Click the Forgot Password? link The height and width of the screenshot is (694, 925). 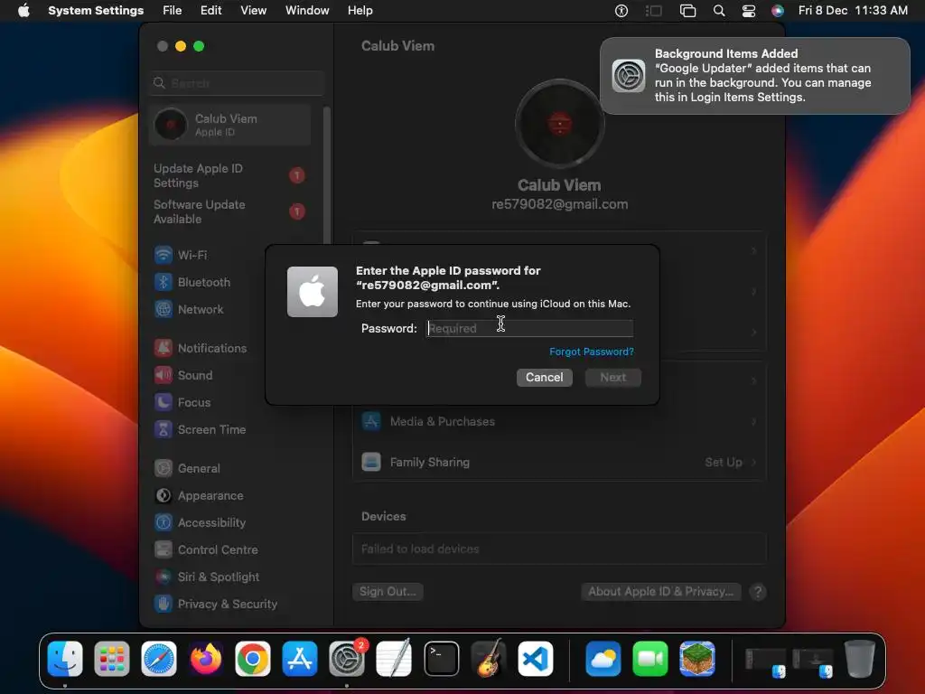tap(592, 352)
